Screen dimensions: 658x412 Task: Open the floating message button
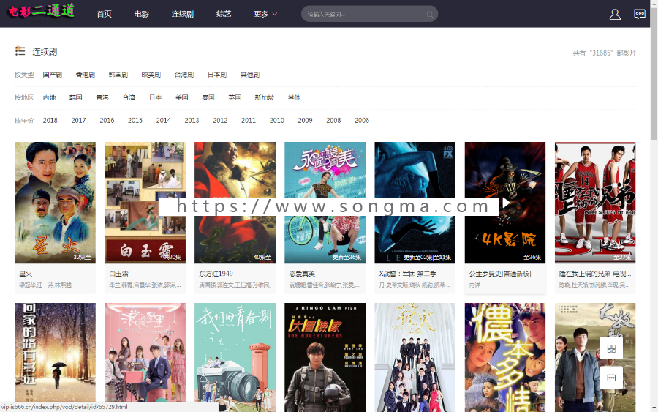tap(611, 378)
